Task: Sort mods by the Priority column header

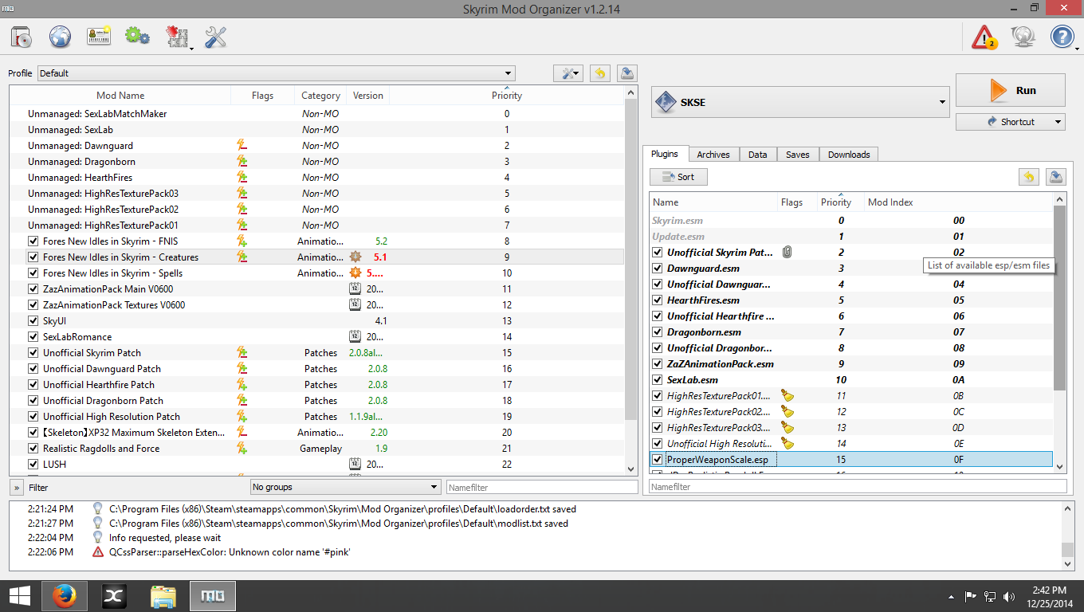Action: click(507, 96)
